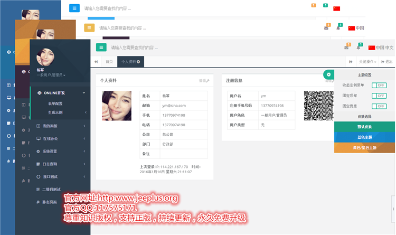Select 中国 language in yellow window
Viewport: 396px width, 235px height.
point(356,28)
